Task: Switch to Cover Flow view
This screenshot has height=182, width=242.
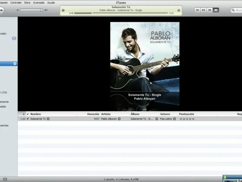Action: pyautogui.click(x=216, y=10)
